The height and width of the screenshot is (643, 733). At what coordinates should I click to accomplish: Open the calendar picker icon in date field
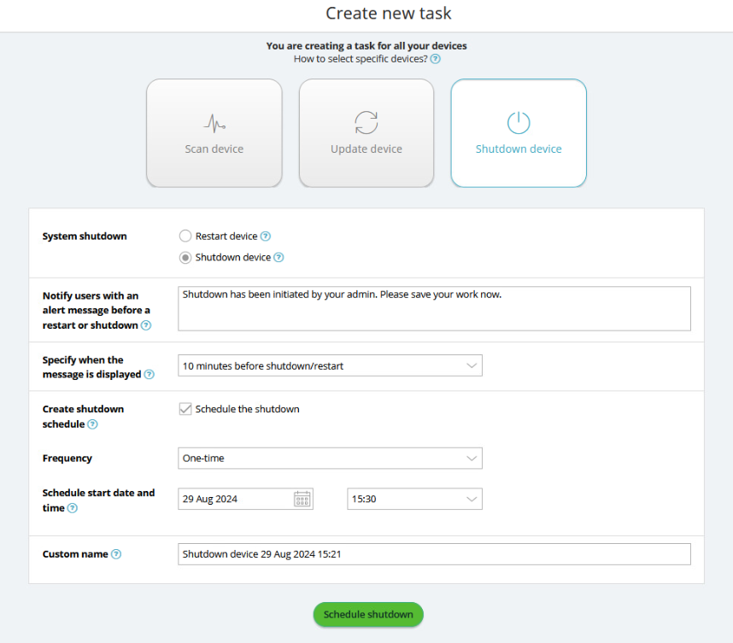coord(302,500)
